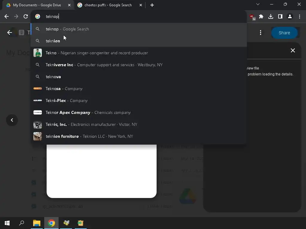Close the Drive details side panel

tap(293, 50)
